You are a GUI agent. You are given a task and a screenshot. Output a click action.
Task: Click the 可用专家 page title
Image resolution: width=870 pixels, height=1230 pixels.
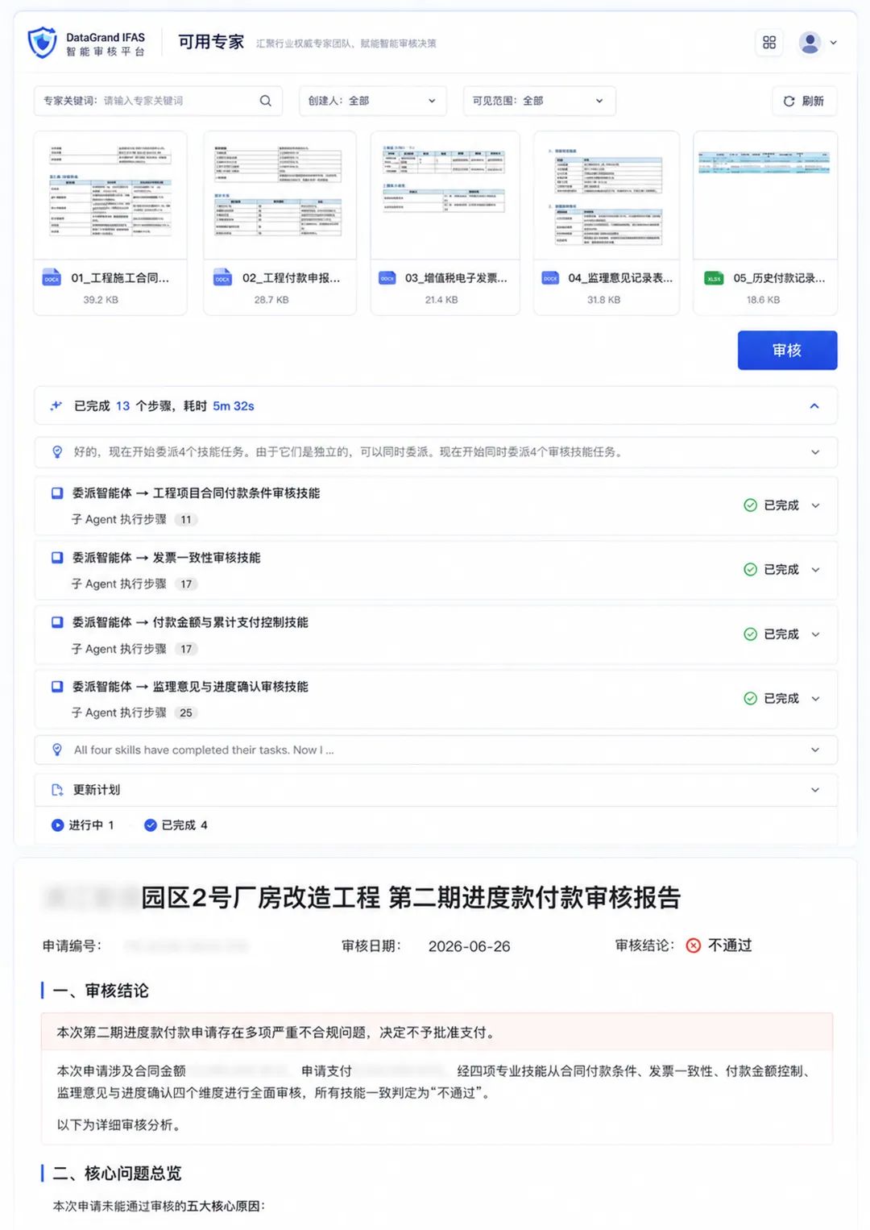211,42
